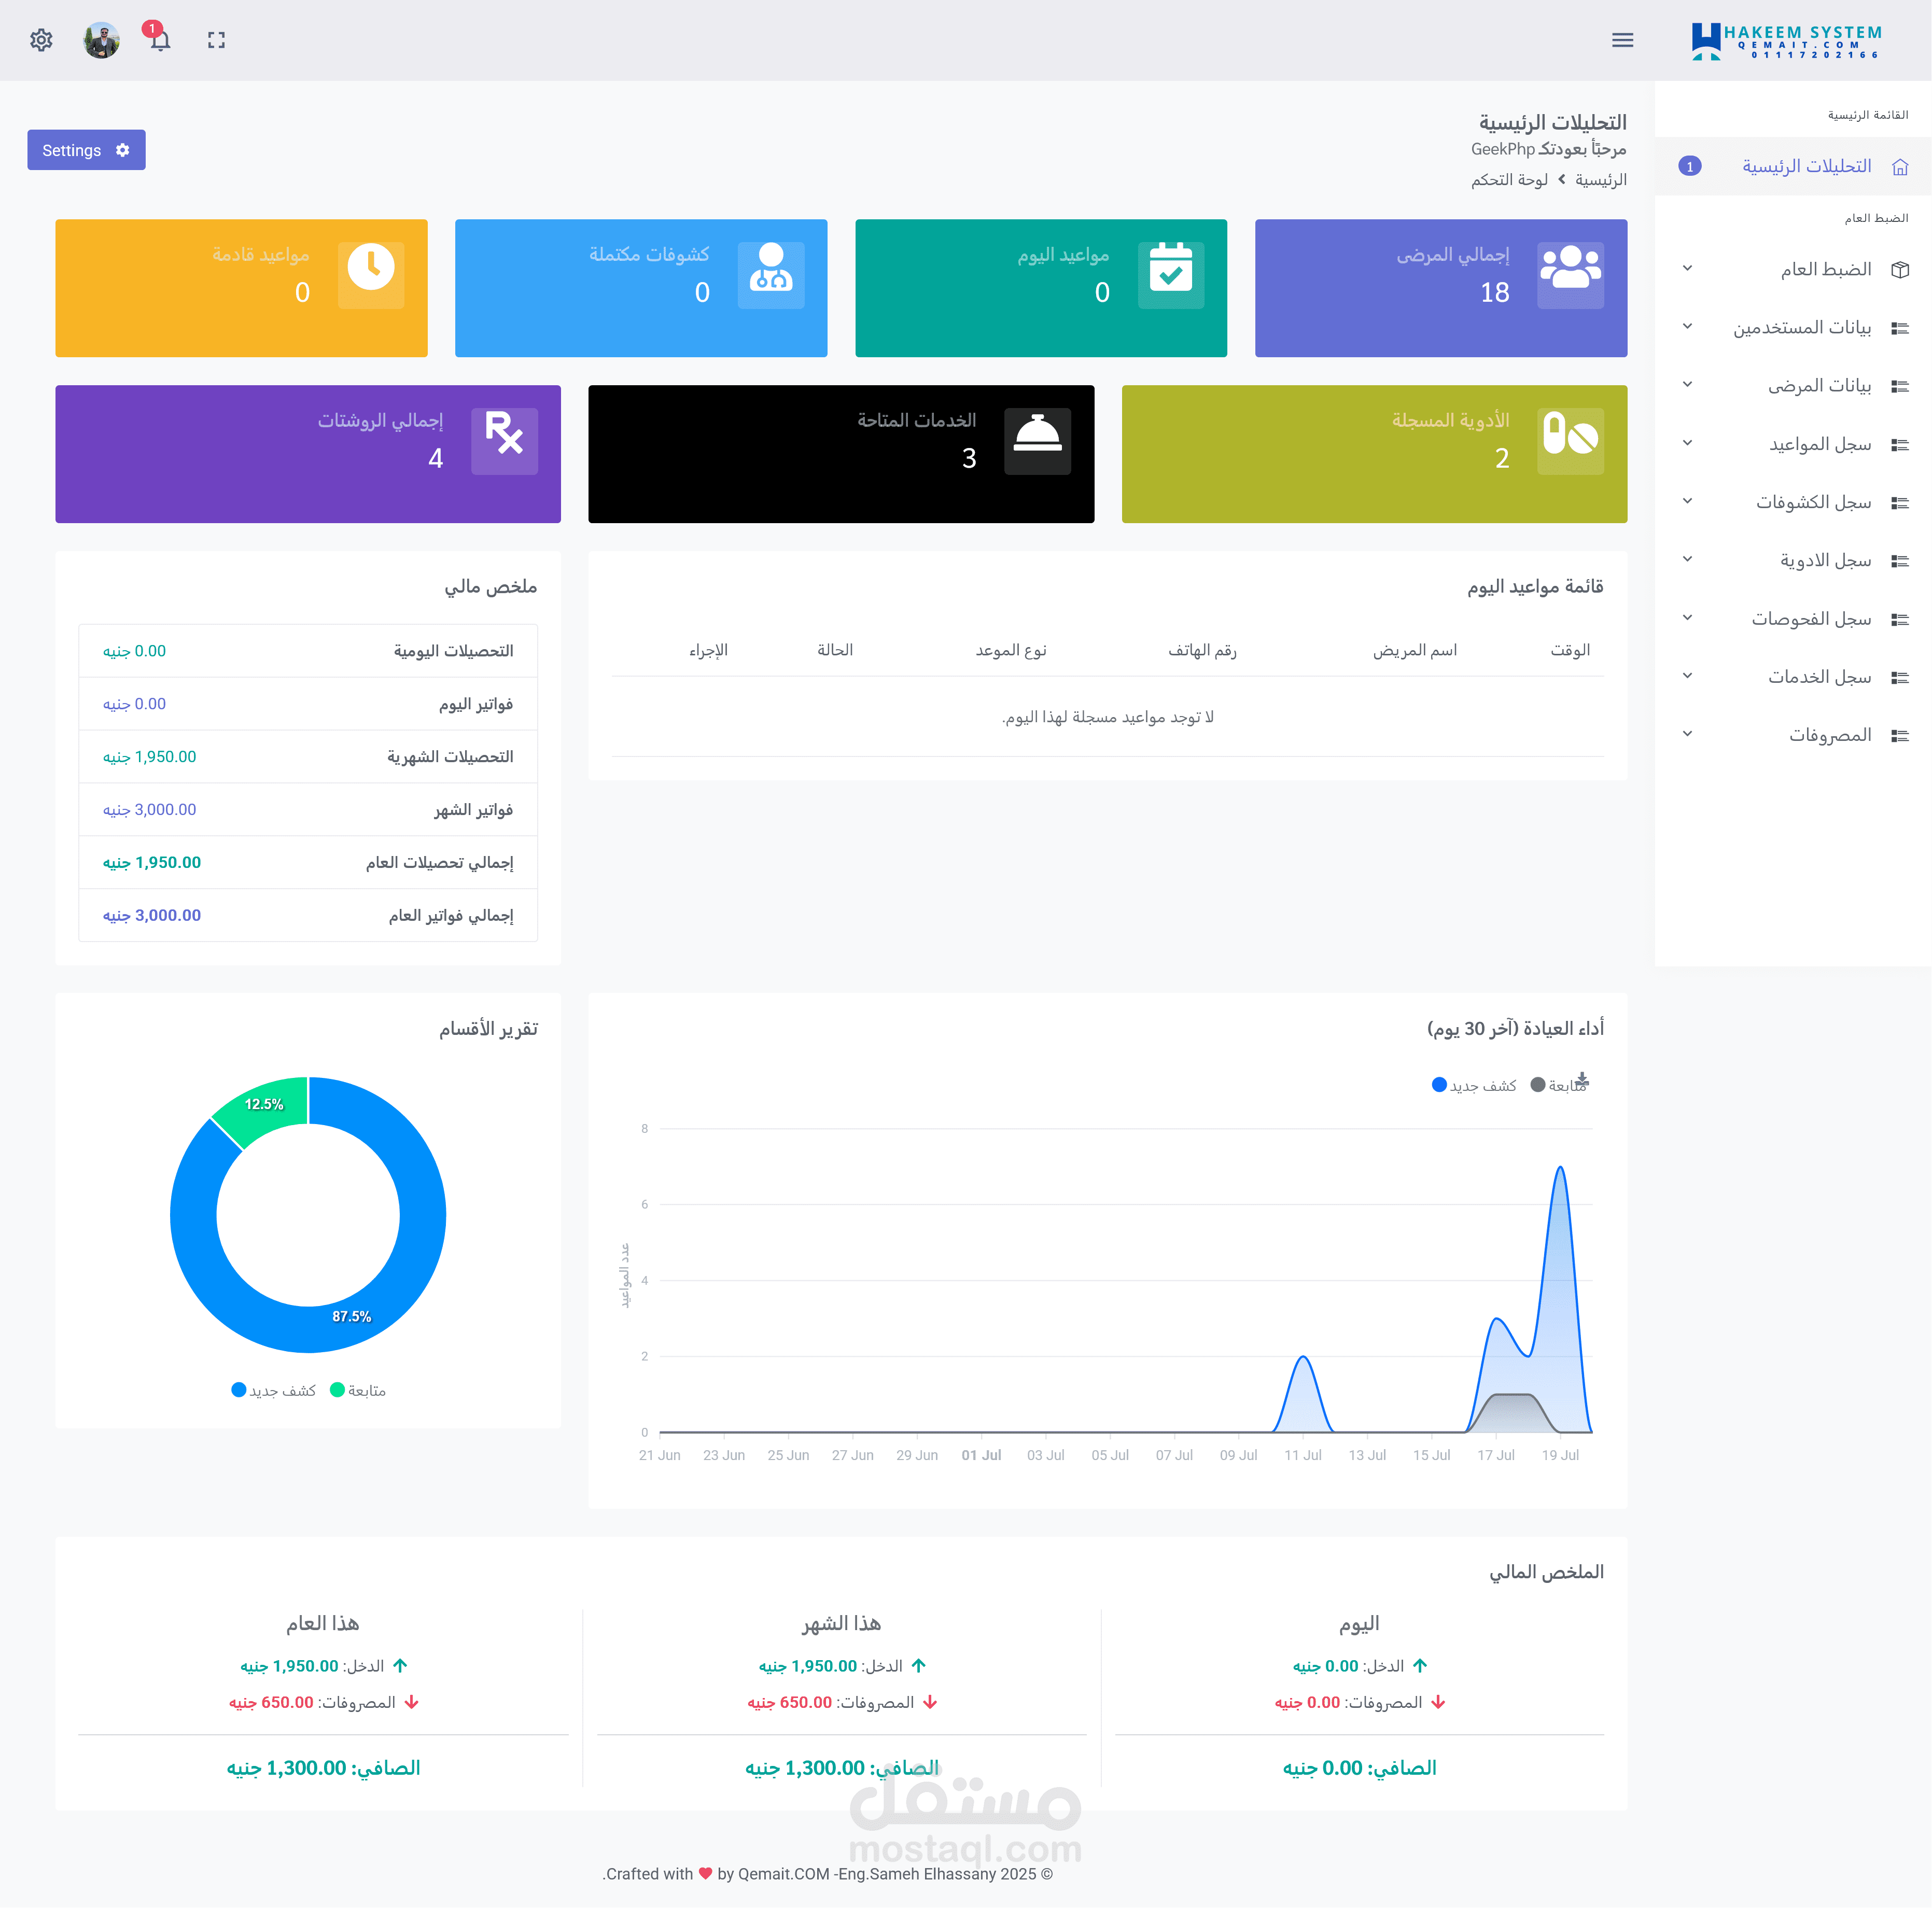Screen dimensions: 1932x1908
Task: Click the blue Settings button
Action: pos(86,150)
